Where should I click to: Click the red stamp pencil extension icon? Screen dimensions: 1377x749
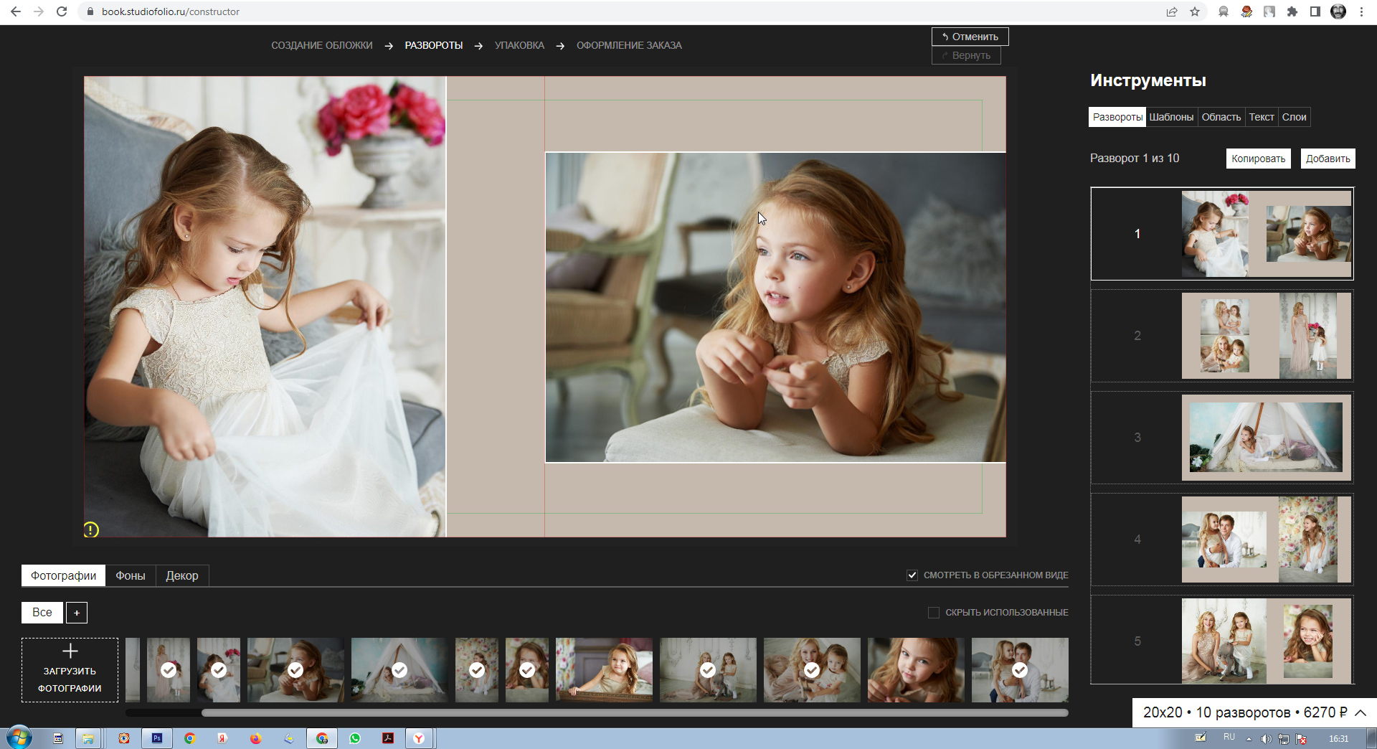pos(1246,11)
